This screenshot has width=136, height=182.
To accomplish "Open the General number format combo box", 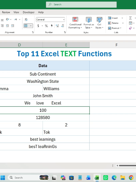I will pos(50,20).
